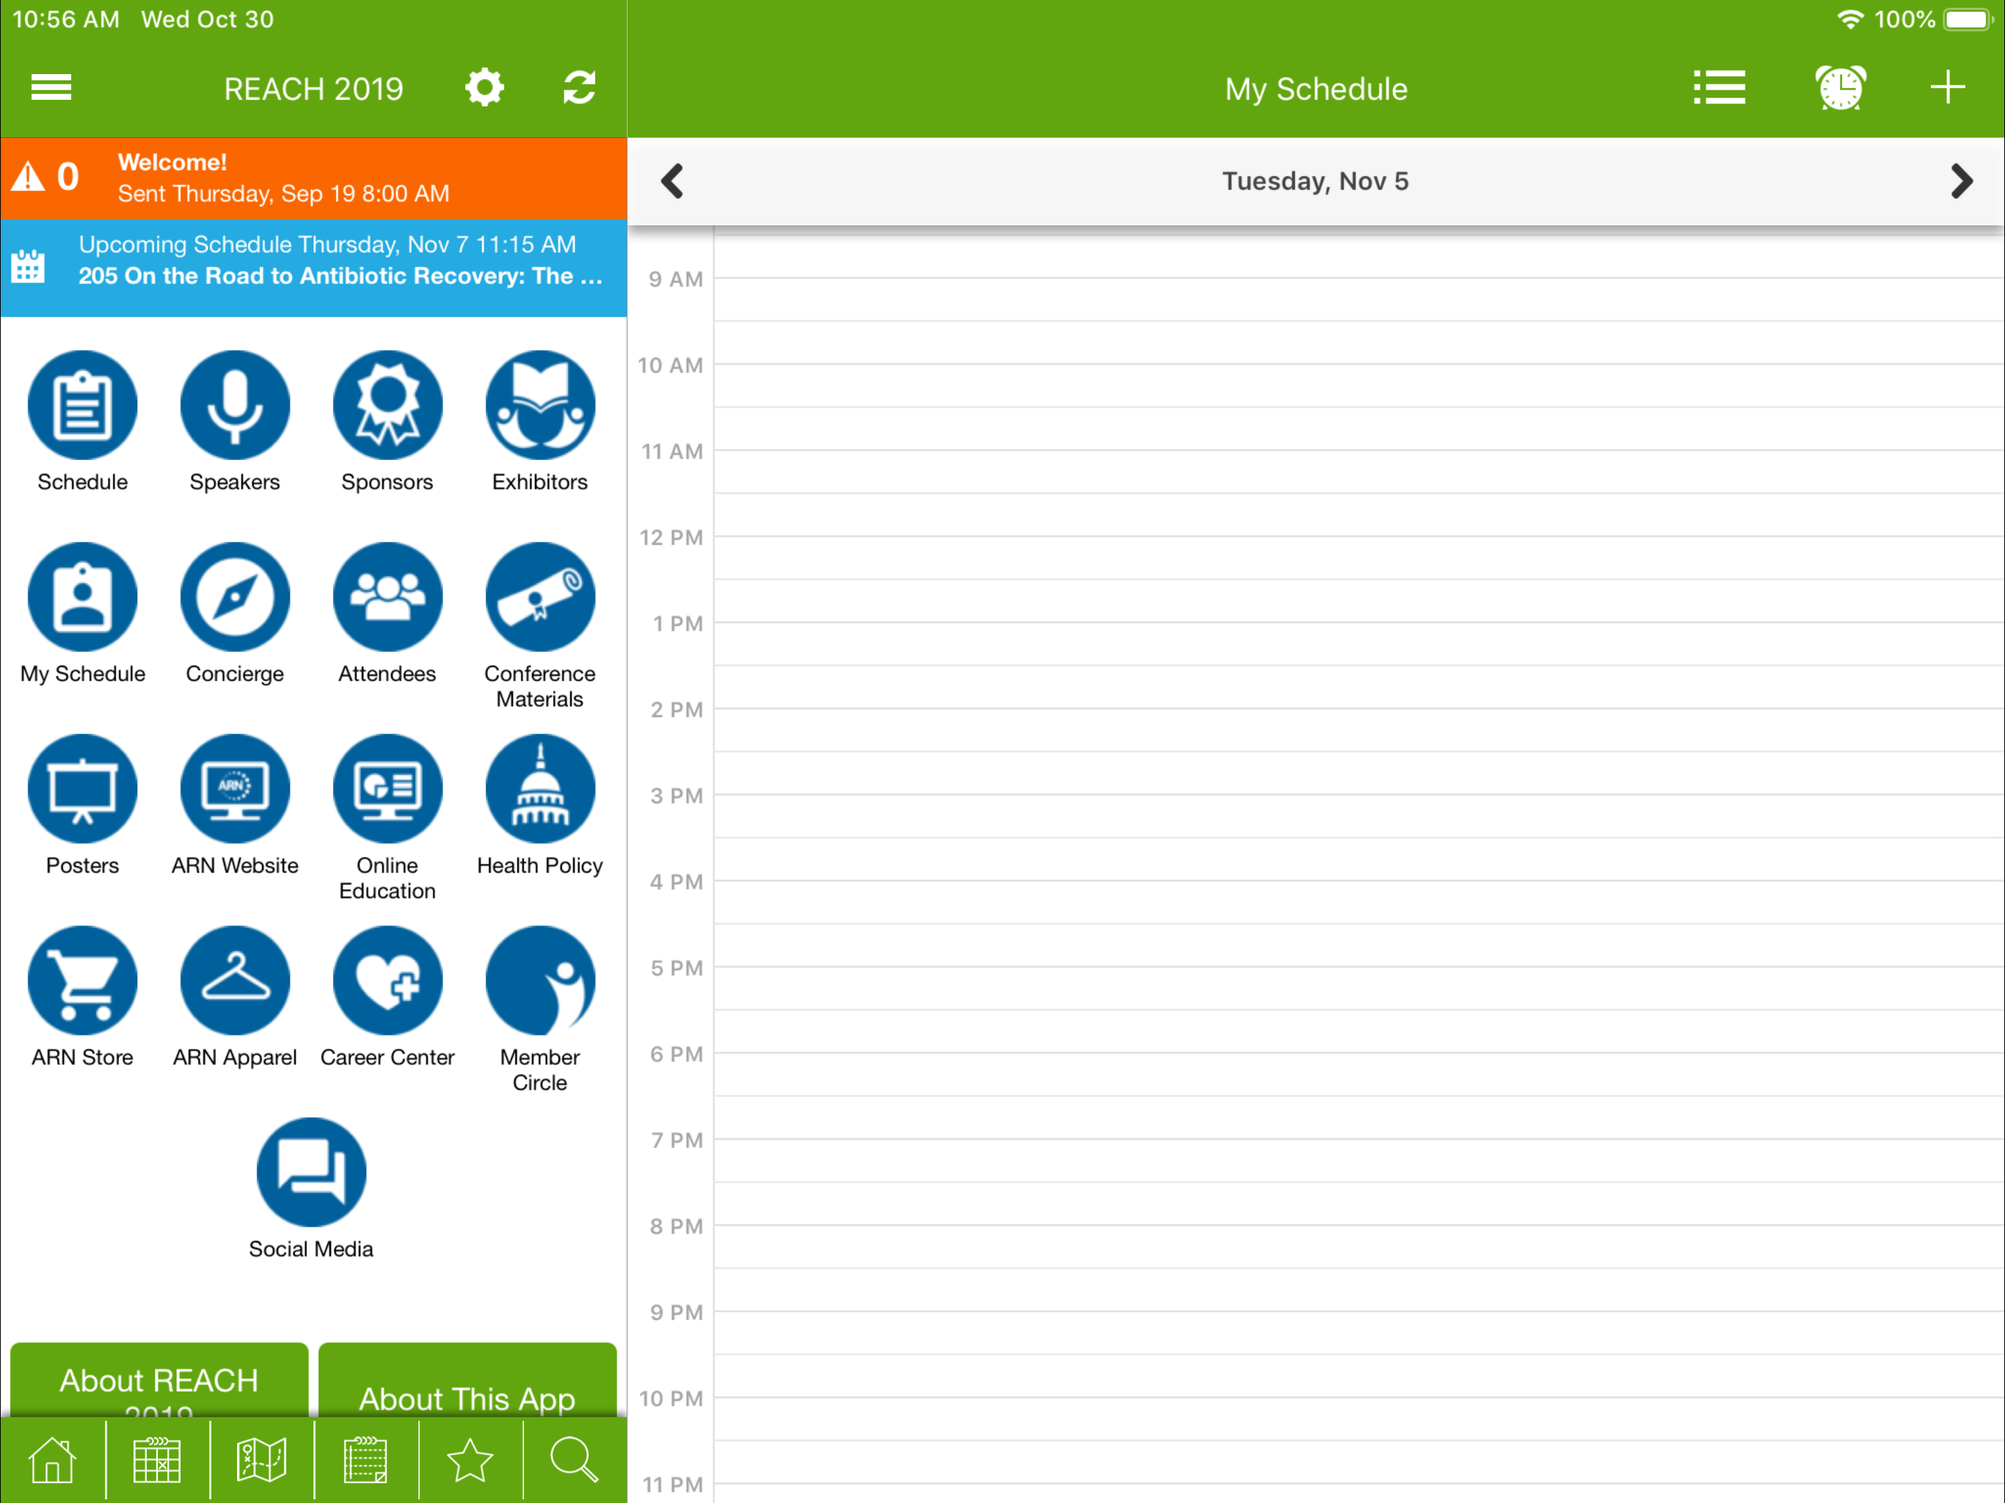Open the Member Circle icon
The height and width of the screenshot is (1503, 2005).
pos(540,981)
